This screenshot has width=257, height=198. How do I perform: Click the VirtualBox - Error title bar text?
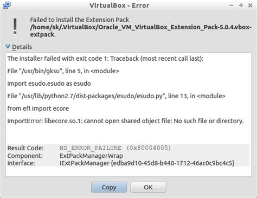(119, 5)
